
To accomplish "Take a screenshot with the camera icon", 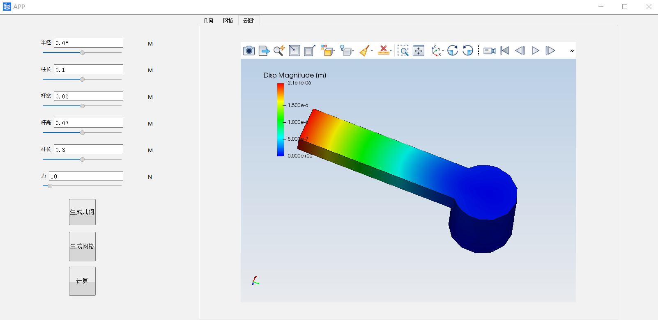I will point(249,50).
